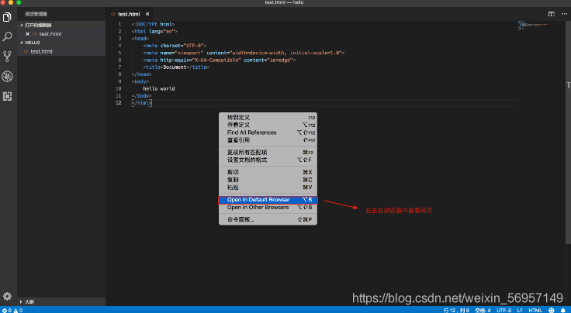Select the test.html tab
The image size is (571, 313).
tap(129, 14)
